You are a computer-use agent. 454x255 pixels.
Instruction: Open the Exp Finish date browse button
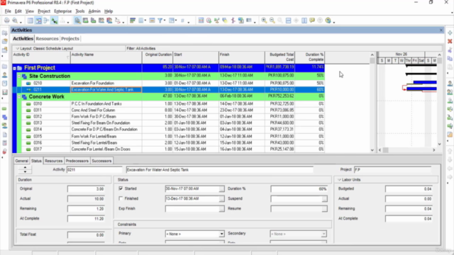tap(221, 209)
